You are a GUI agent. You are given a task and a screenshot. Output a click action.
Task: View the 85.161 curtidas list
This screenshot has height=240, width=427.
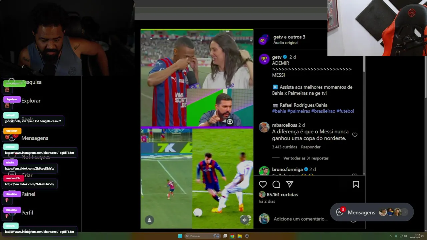tap(282, 195)
